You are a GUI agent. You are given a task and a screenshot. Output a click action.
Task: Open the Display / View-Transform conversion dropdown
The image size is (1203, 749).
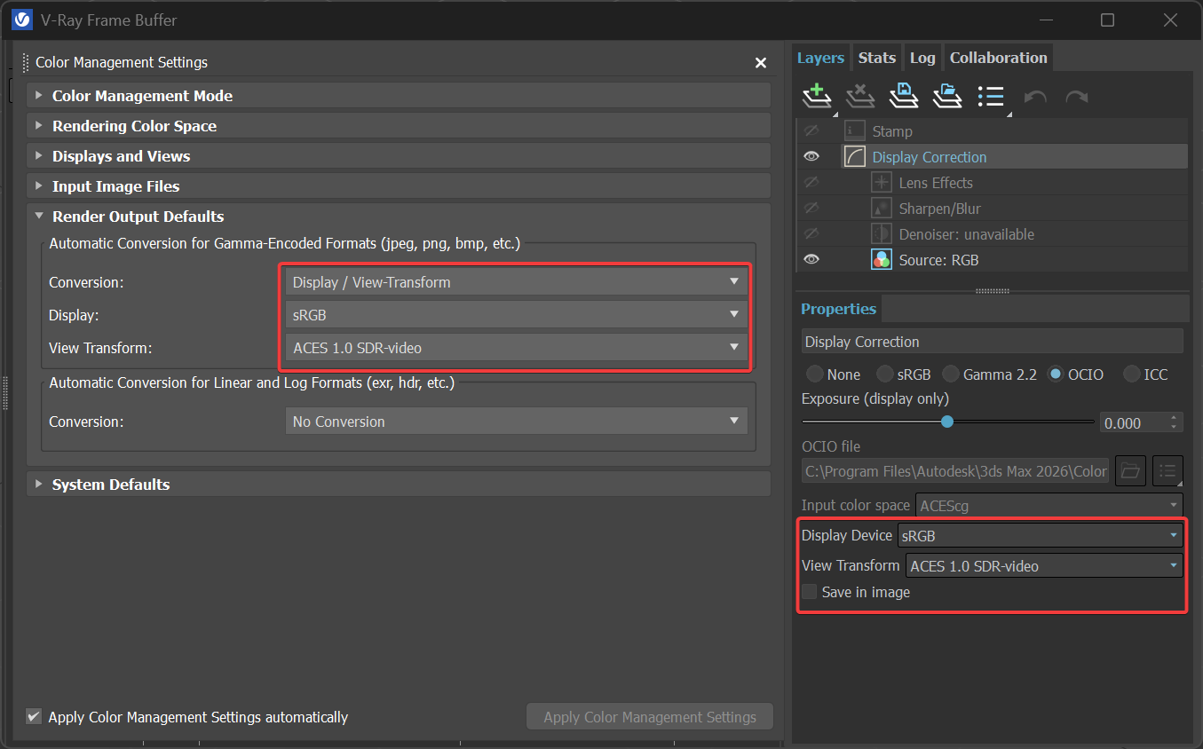[x=516, y=282]
